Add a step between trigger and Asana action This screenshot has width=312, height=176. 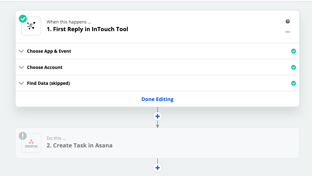[158, 116]
